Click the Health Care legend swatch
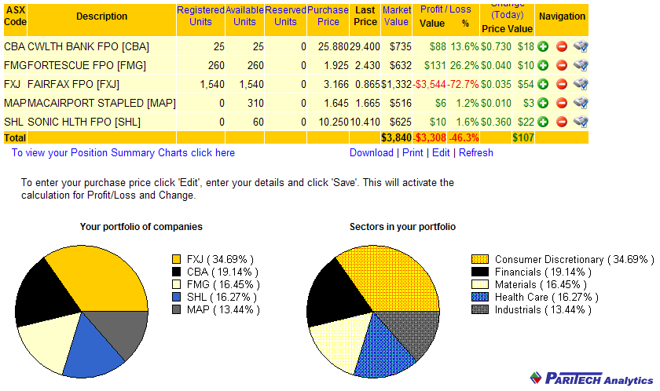The height and width of the screenshot is (391, 660). pos(480,297)
